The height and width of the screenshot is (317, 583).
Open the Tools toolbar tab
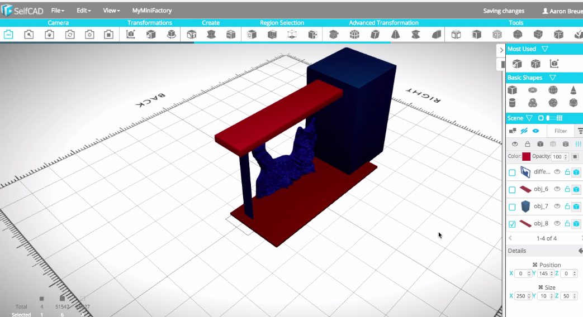516,23
